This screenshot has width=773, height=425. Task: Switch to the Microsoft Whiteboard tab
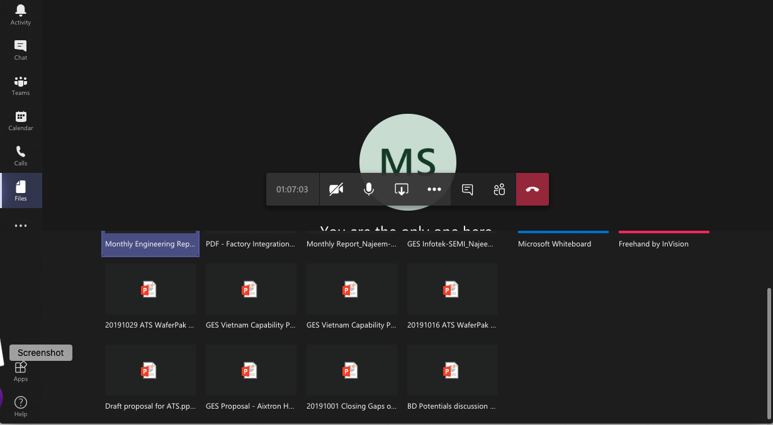(555, 243)
